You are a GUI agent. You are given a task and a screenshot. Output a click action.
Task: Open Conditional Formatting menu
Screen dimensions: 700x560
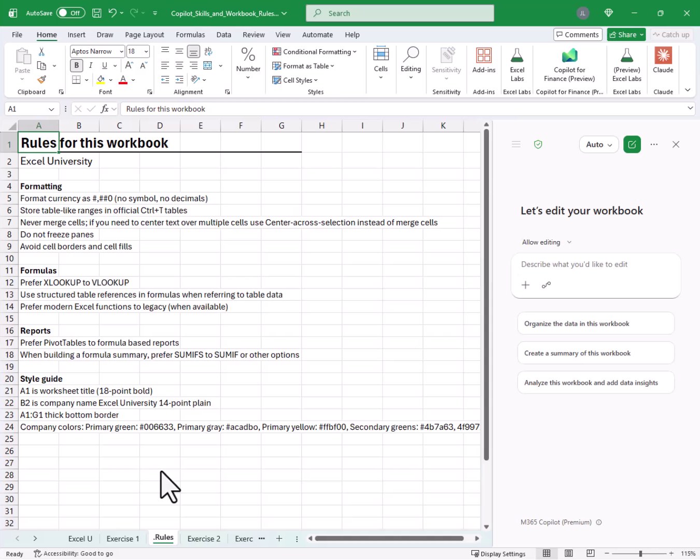[314, 52]
